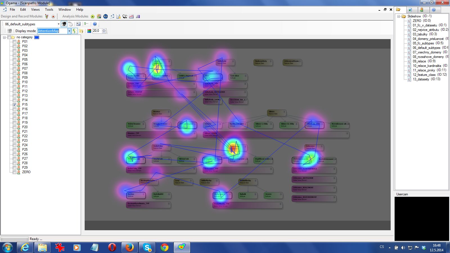Viewport: 450px width, 253px height.
Task: Open Internet Explorer from the taskbar
Action: click(25, 248)
